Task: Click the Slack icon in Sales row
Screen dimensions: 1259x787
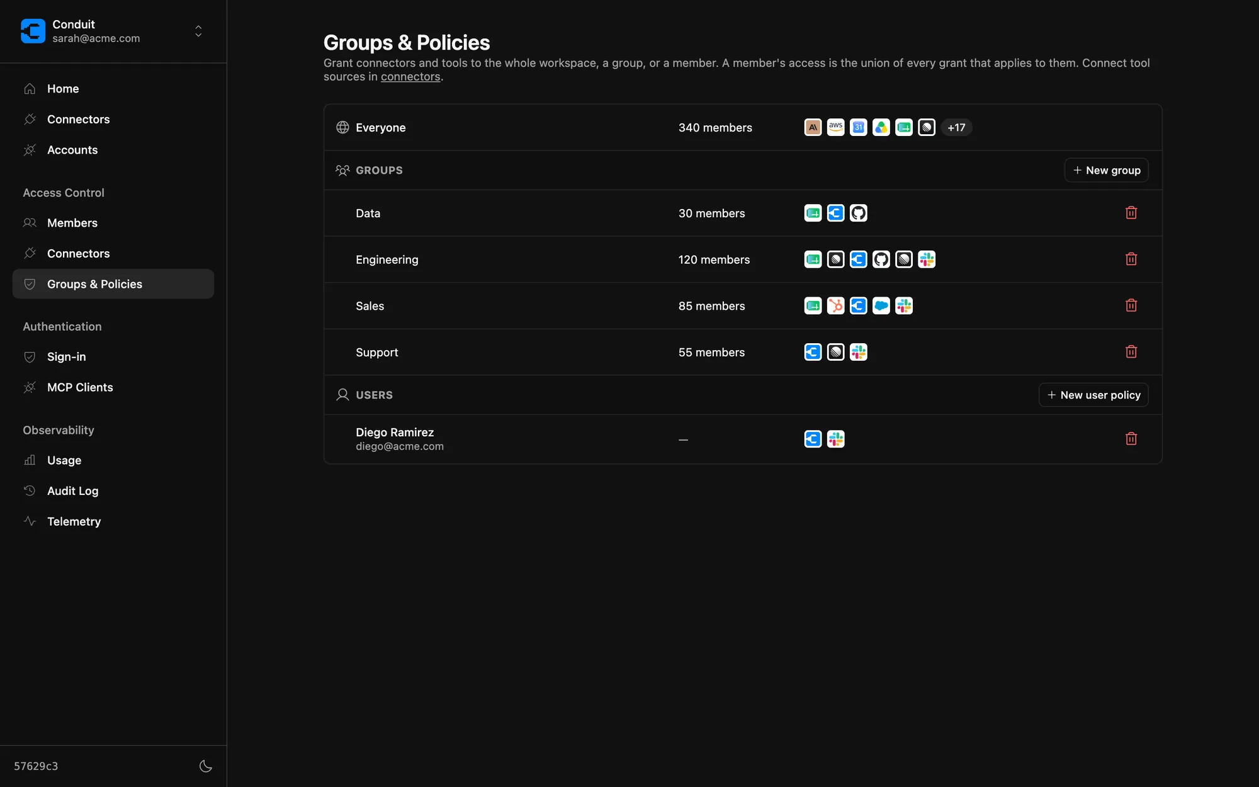Action: click(903, 305)
